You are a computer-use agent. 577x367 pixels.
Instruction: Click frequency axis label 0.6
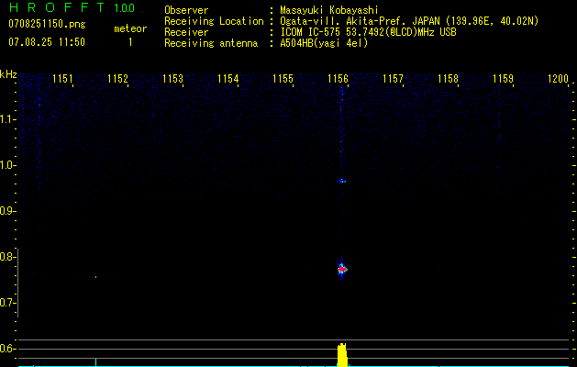tap(6, 349)
